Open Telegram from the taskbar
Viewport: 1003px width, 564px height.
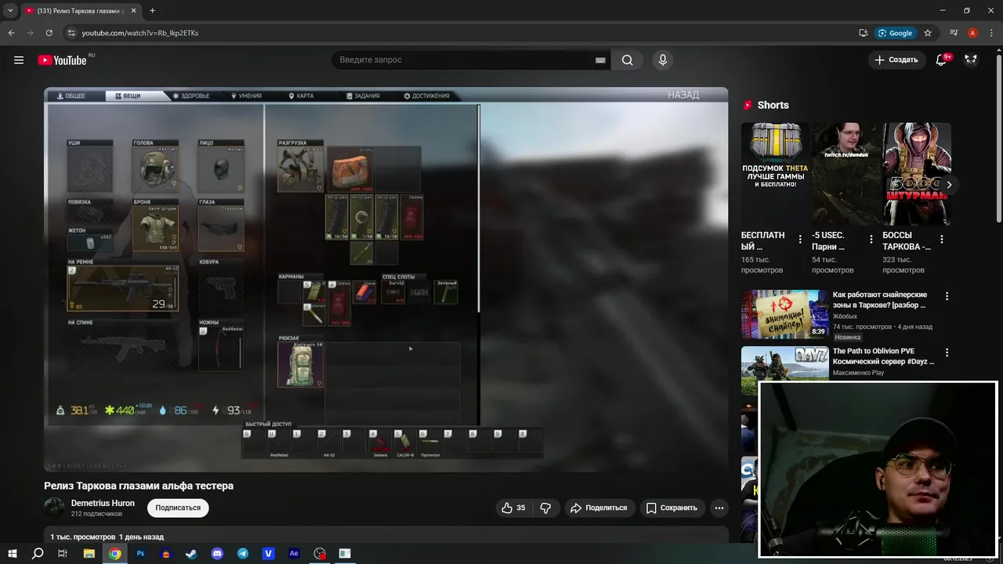(243, 553)
